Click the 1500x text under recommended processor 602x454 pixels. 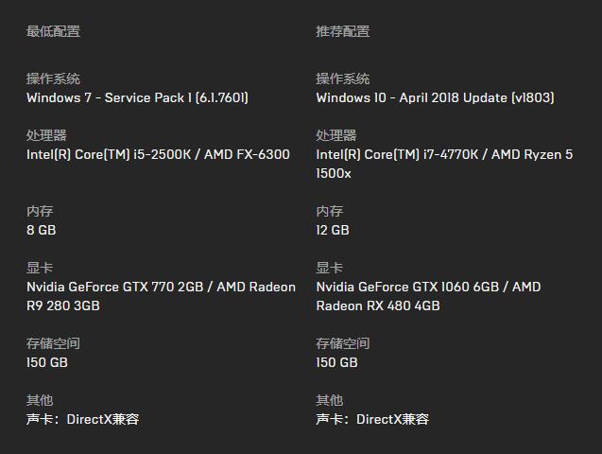[334, 174]
